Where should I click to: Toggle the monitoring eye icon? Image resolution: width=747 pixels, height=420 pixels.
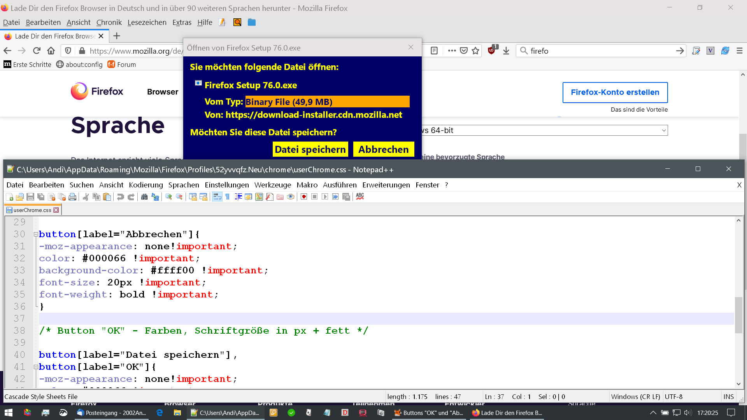pyautogui.click(x=291, y=197)
